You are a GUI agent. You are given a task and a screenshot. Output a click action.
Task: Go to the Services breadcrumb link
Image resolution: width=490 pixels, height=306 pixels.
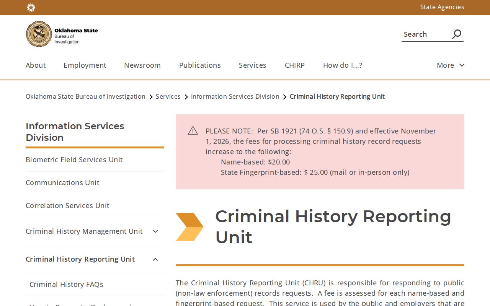click(x=168, y=96)
